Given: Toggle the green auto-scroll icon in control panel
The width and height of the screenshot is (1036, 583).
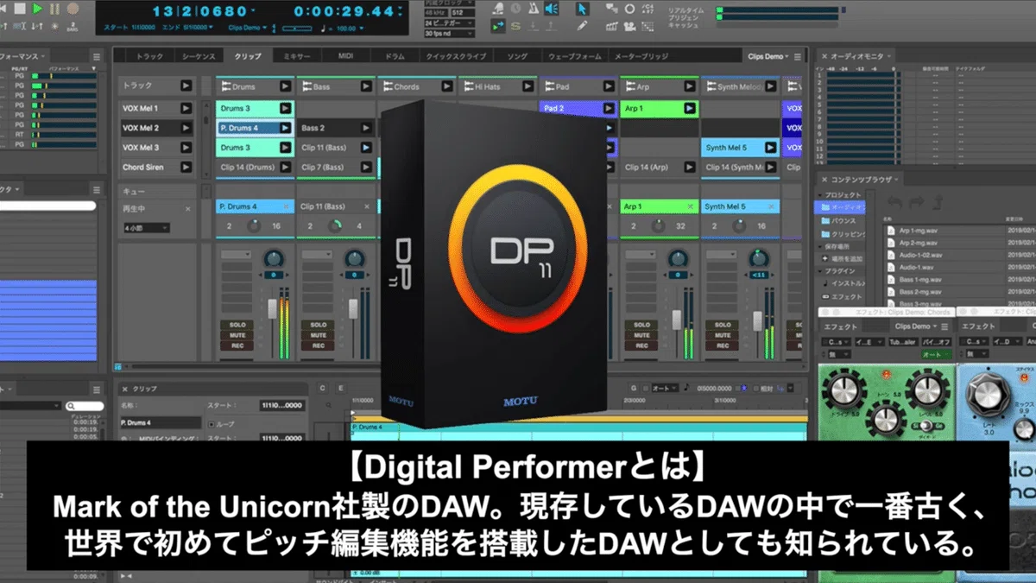Looking at the screenshot, I should [x=499, y=27].
